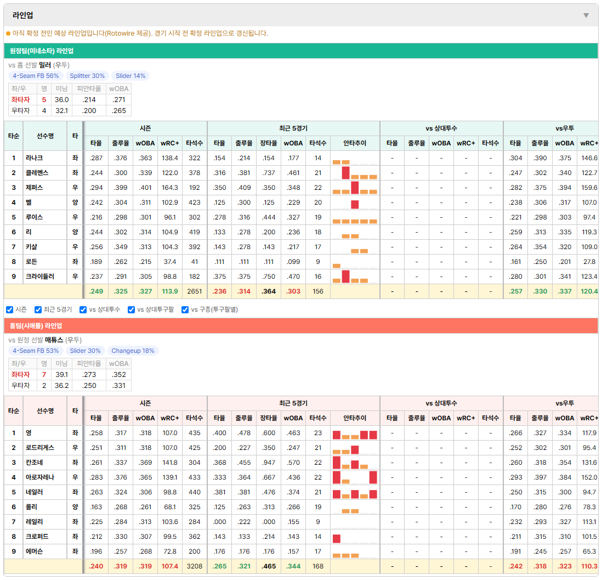Click the Slider 14% pitch tag

(130, 76)
